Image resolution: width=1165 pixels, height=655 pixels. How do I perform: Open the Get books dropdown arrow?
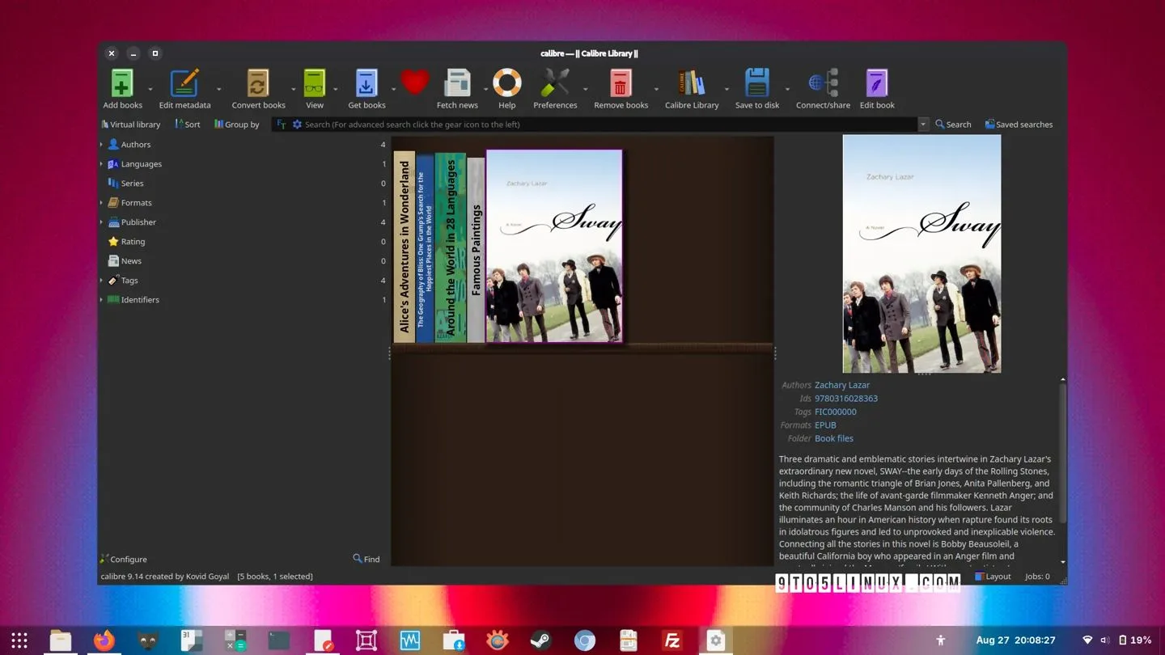pyautogui.click(x=393, y=89)
